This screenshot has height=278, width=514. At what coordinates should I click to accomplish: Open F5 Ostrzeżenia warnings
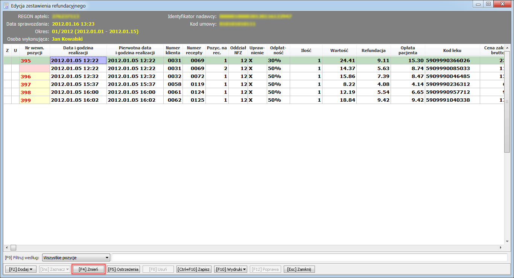tap(123, 269)
